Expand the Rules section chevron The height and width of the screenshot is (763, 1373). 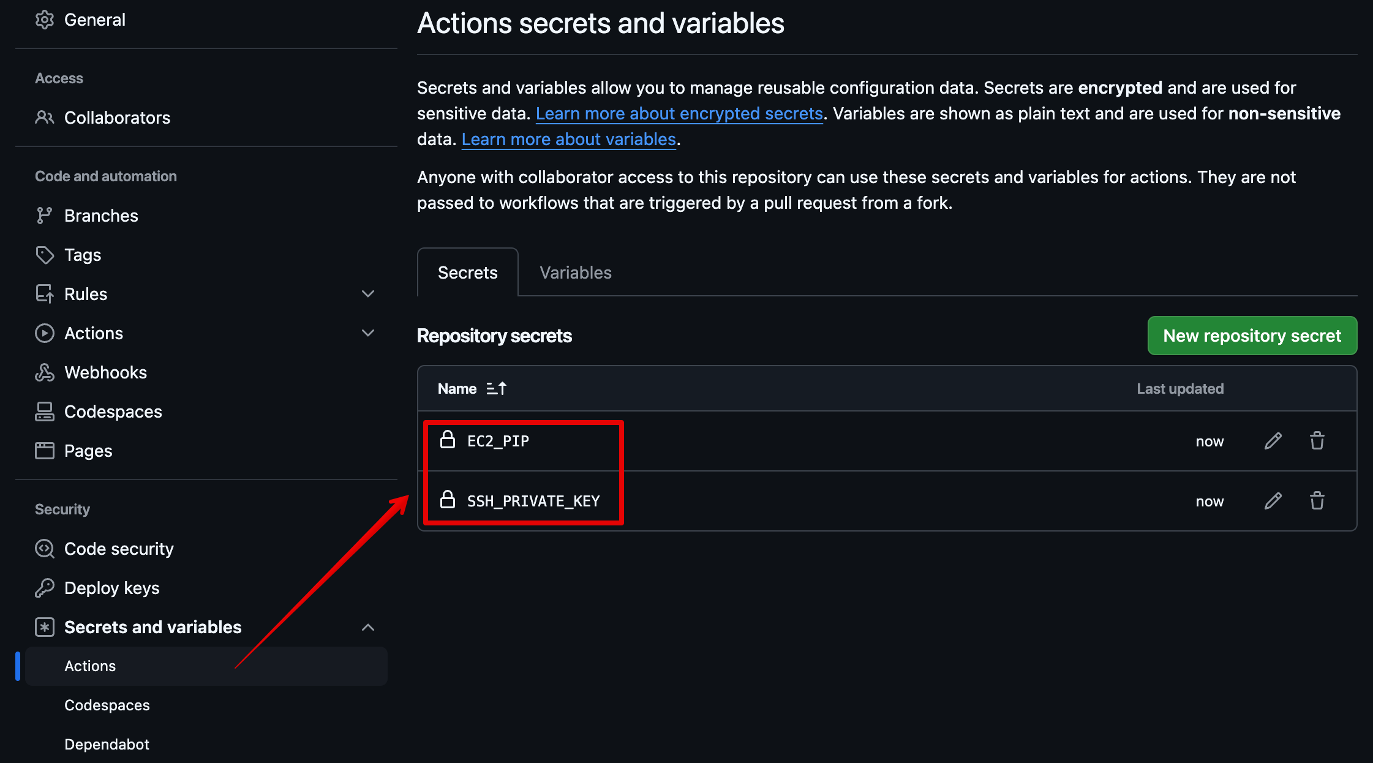click(x=368, y=294)
